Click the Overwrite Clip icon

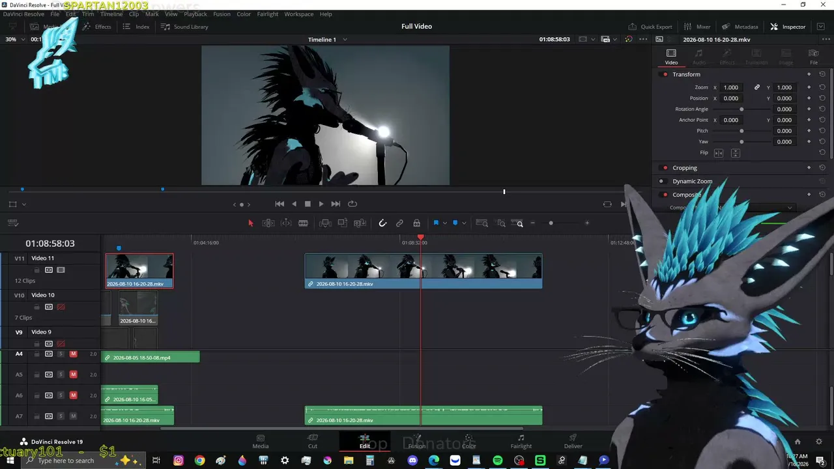[x=342, y=223]
